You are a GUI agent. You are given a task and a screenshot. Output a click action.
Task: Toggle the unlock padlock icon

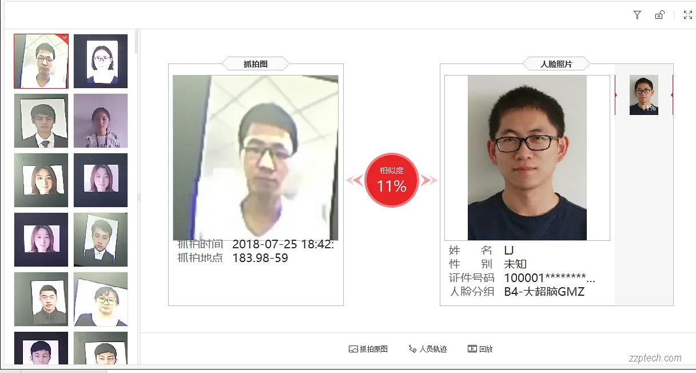(659, 15)
